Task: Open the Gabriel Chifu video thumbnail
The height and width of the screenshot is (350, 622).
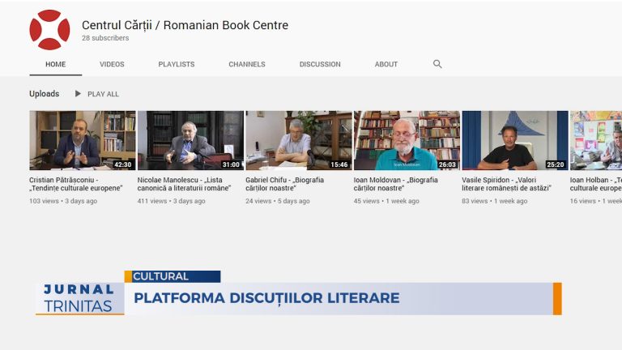Action: [x=299, y=140]
